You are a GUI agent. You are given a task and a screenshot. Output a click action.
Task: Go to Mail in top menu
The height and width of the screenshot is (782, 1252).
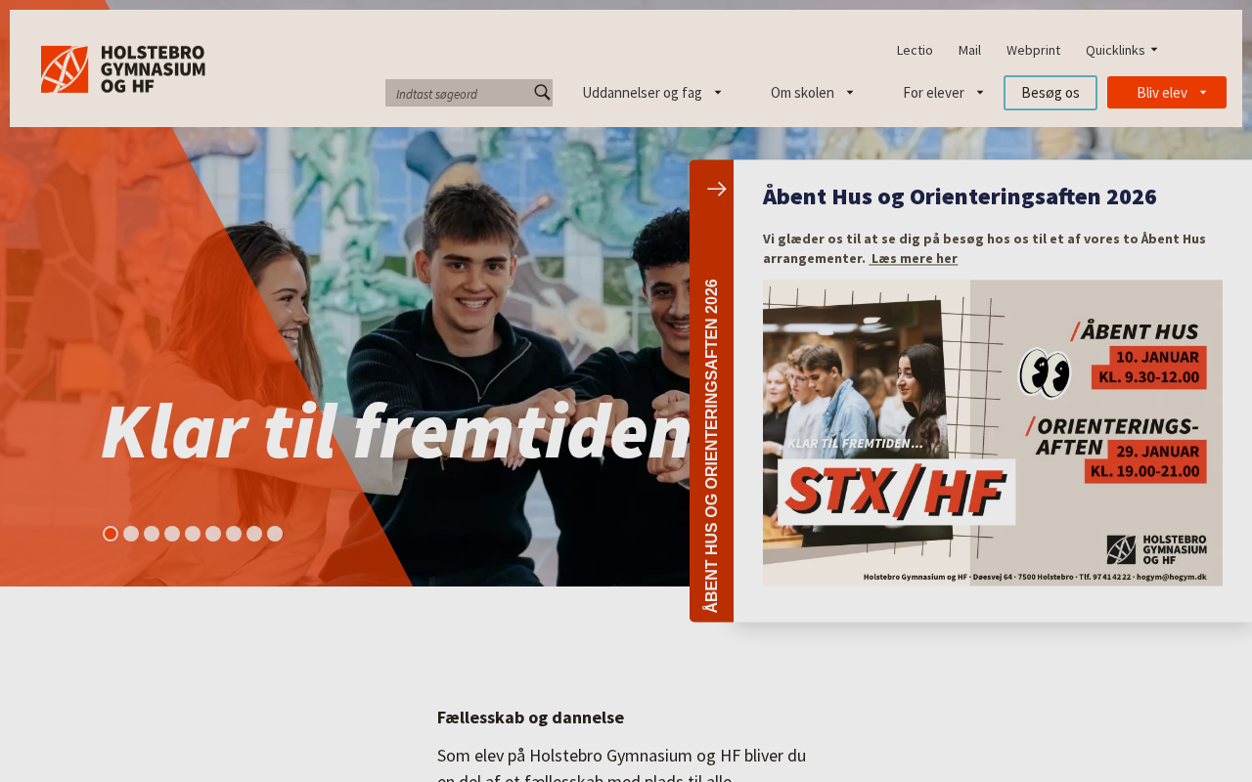pyautogui.click(x=969, y=50)
